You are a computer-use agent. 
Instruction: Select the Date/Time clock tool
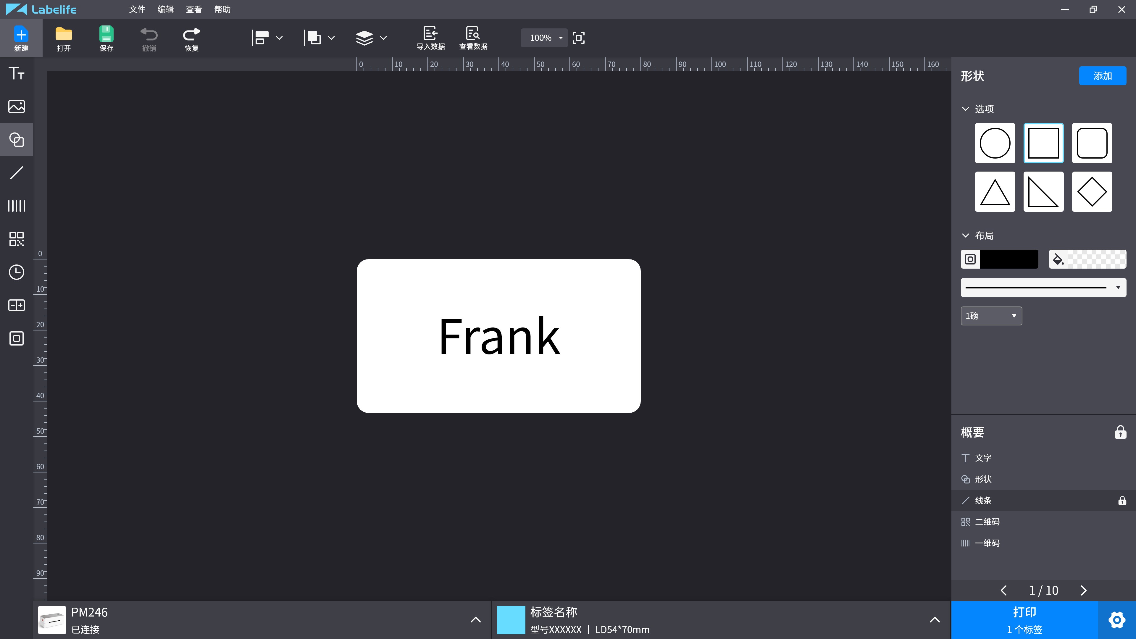pos(16,272)
